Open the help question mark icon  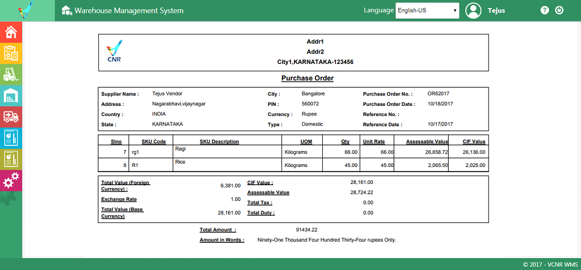tap(544, 10)
